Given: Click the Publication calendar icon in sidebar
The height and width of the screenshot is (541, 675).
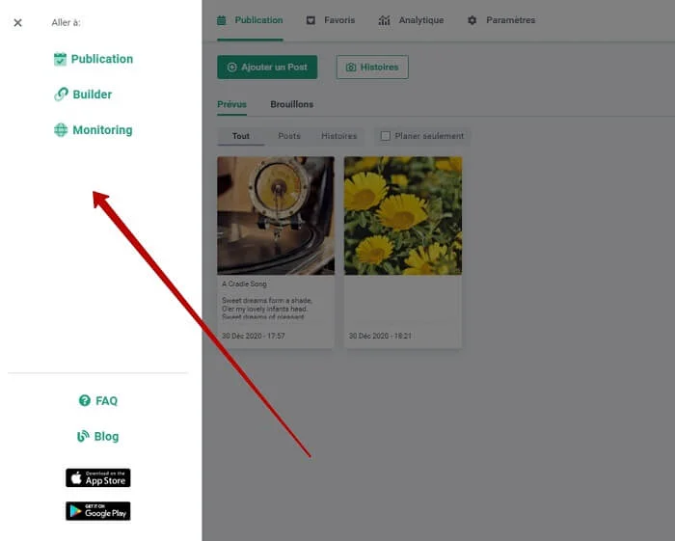Looking at the screenshot, I should click(x=61, y=59).
